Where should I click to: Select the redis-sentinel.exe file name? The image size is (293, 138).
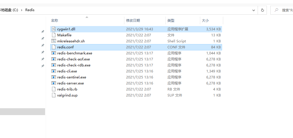72,77
